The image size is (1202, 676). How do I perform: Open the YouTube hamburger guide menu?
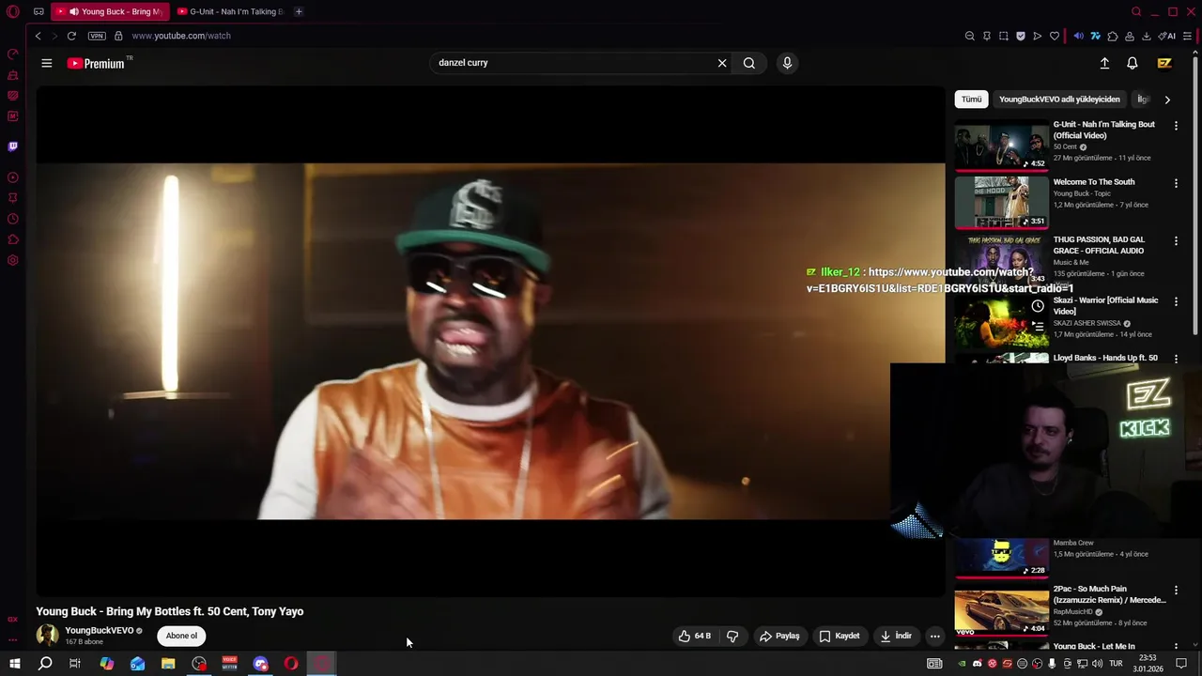(x=46, y=63)
